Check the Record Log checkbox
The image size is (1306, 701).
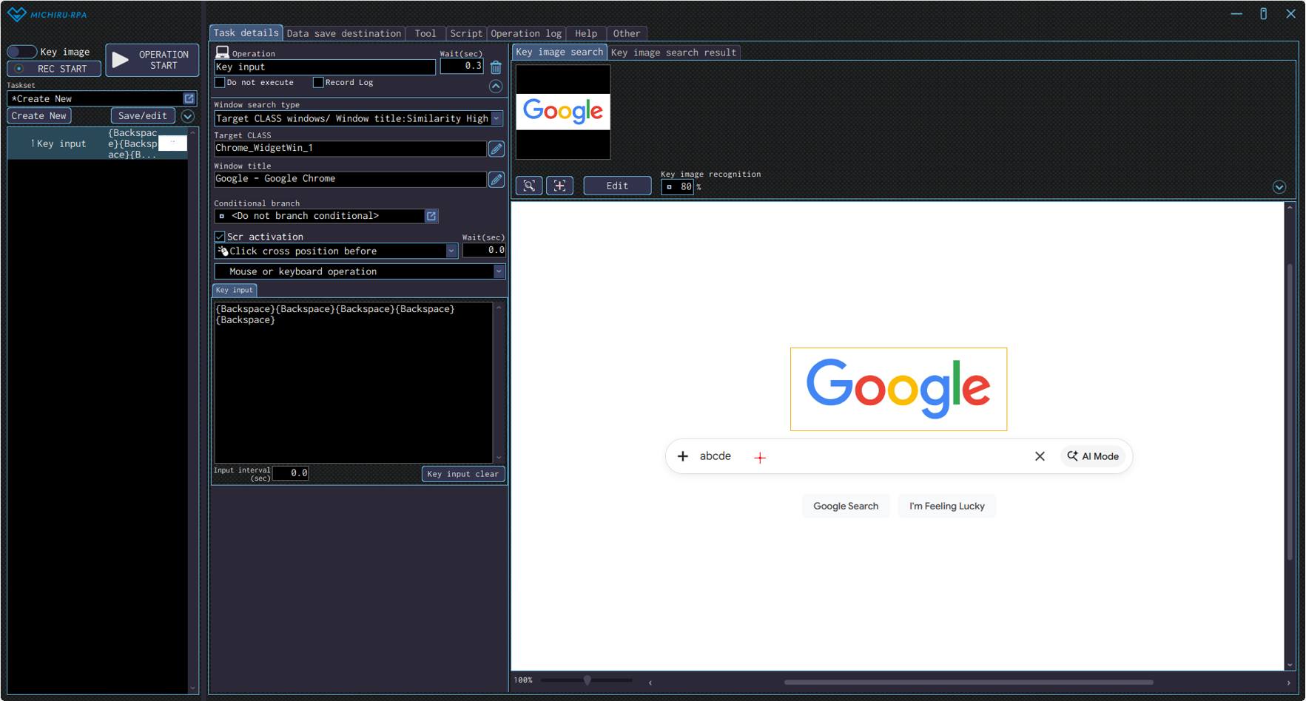pyautogui.click(x=318, y=82)
